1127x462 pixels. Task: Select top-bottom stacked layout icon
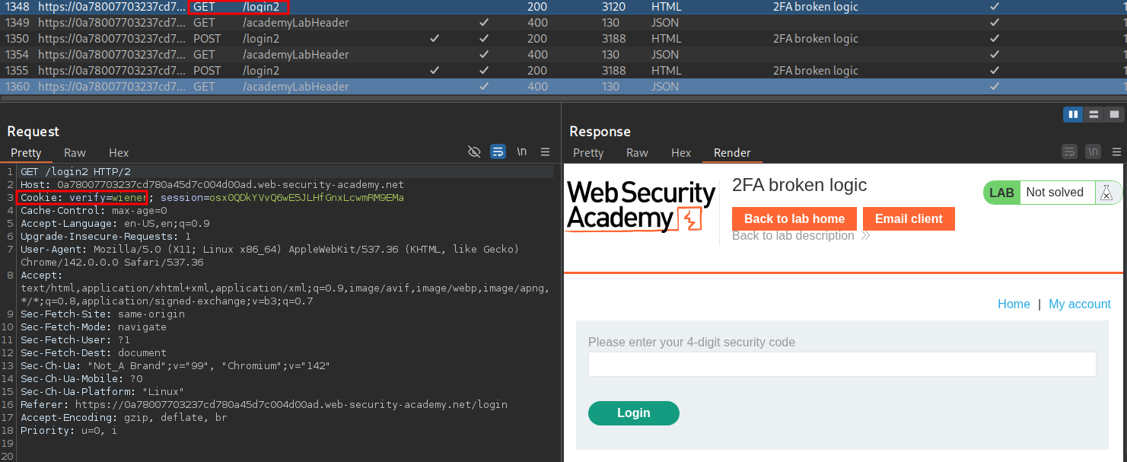point(1094,115)
